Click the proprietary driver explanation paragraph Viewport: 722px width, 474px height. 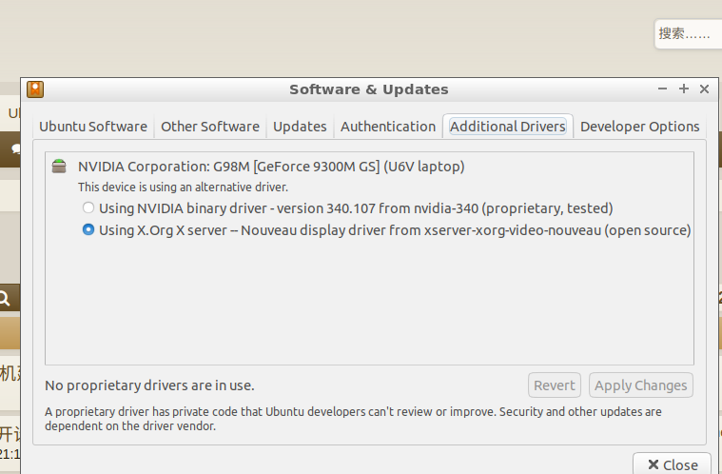tap(353, 418)
